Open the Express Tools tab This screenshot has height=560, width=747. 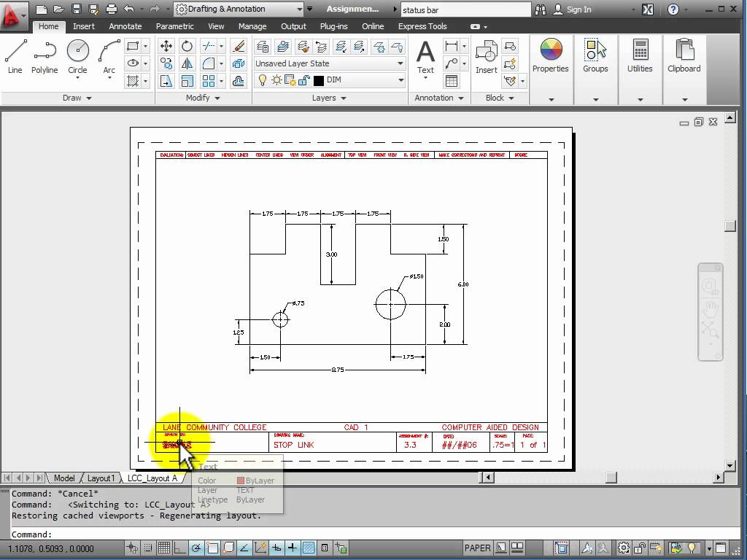pyautogui.click(x=422, y=26)
